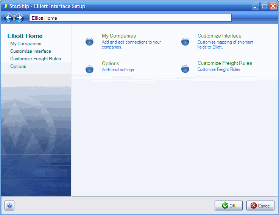Open Customize Freight Rules from the sidebar
Viewport: 279px width, 215px height.
point(36,59)
